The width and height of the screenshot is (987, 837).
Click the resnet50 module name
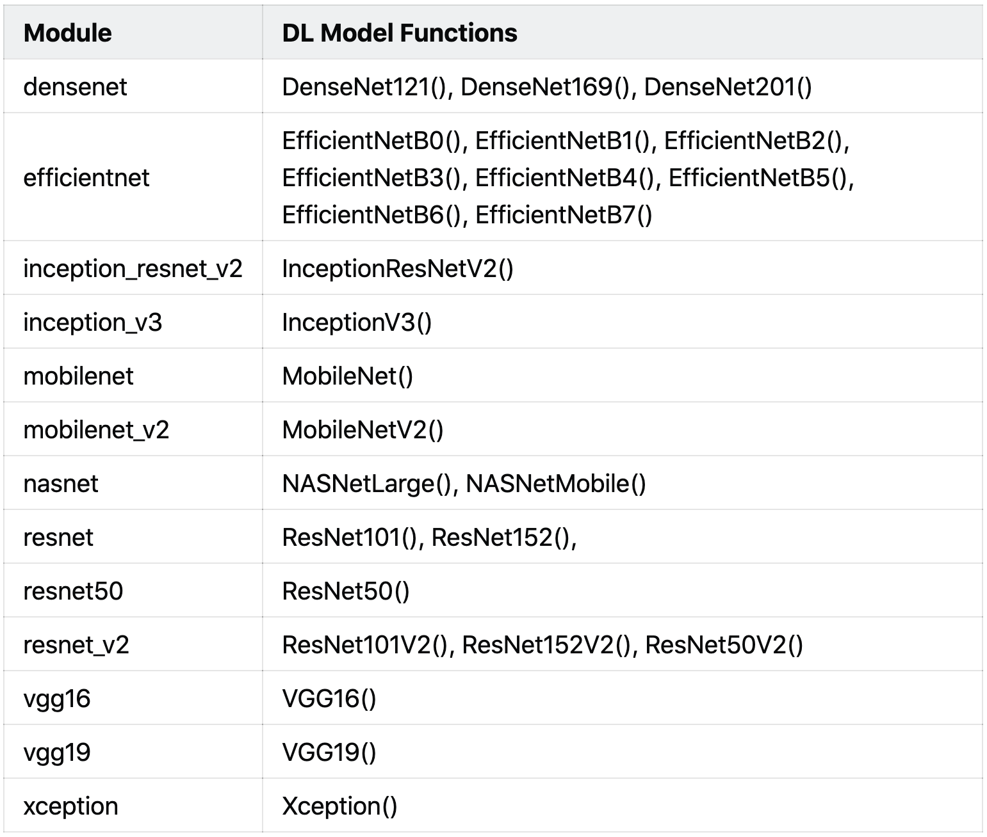tap(73, 591)
